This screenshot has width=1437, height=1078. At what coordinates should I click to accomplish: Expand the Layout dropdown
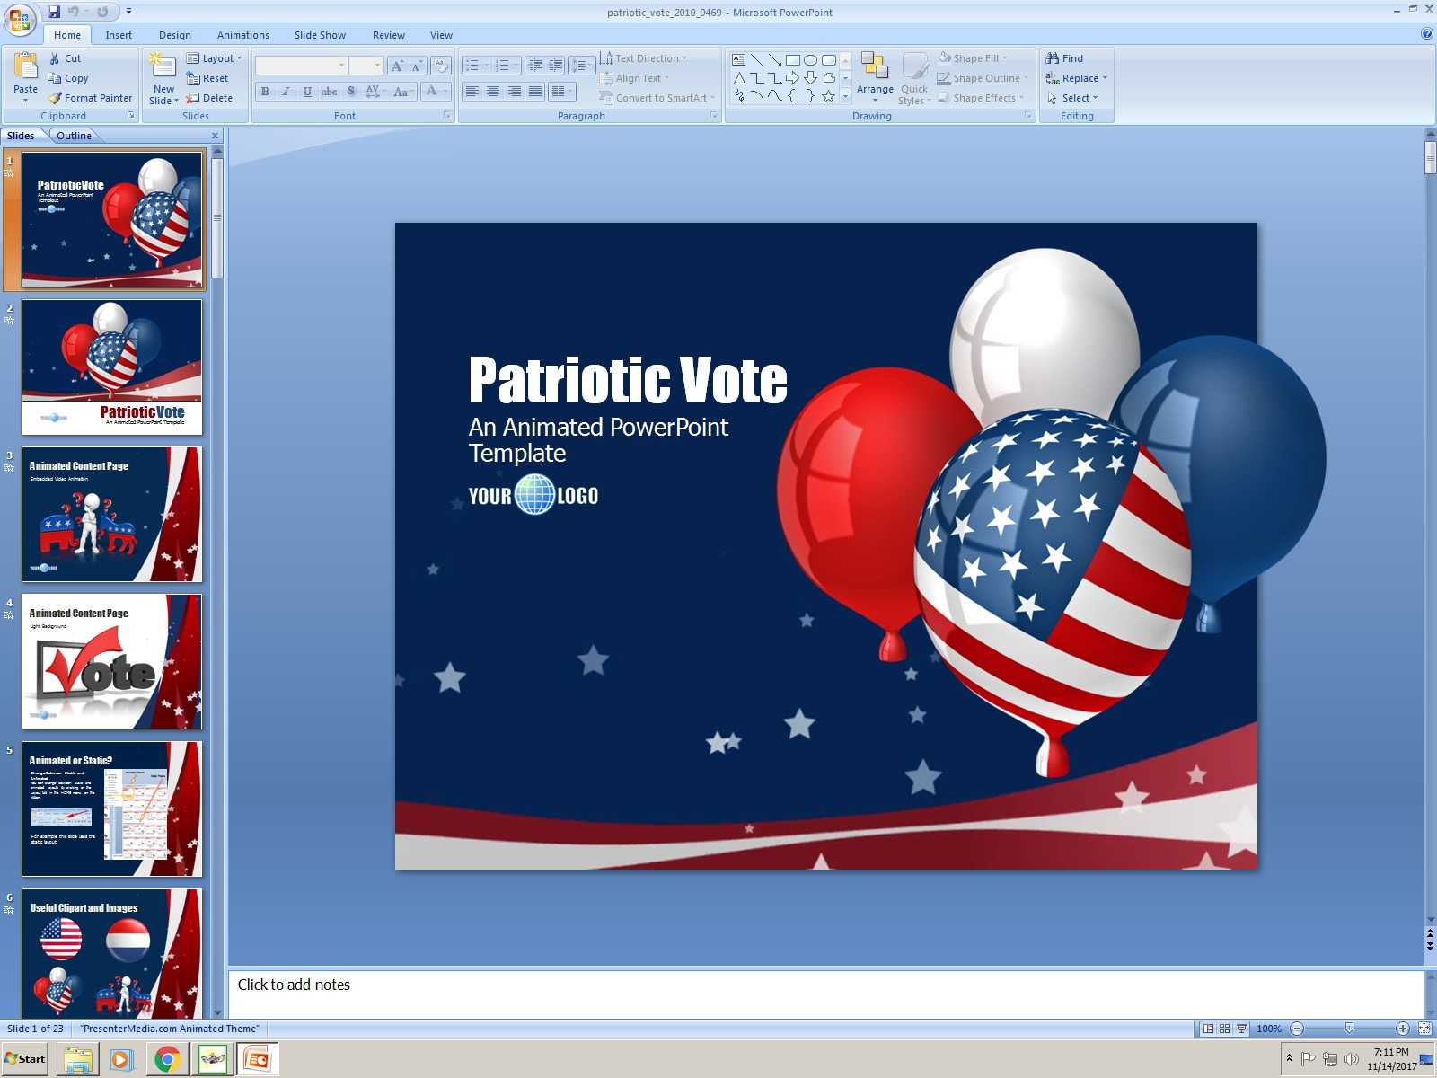[x=239, y=58]
